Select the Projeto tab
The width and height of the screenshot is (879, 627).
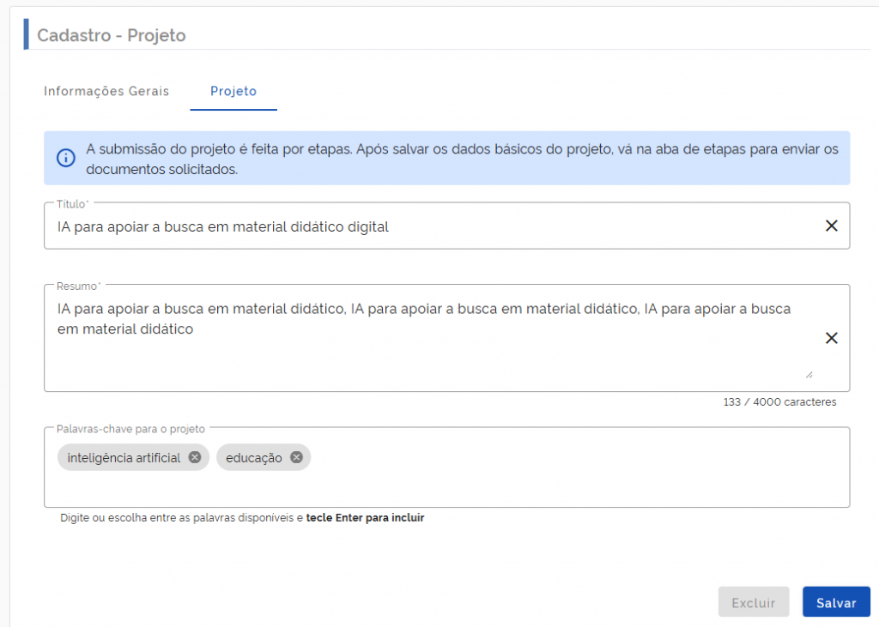233,91
